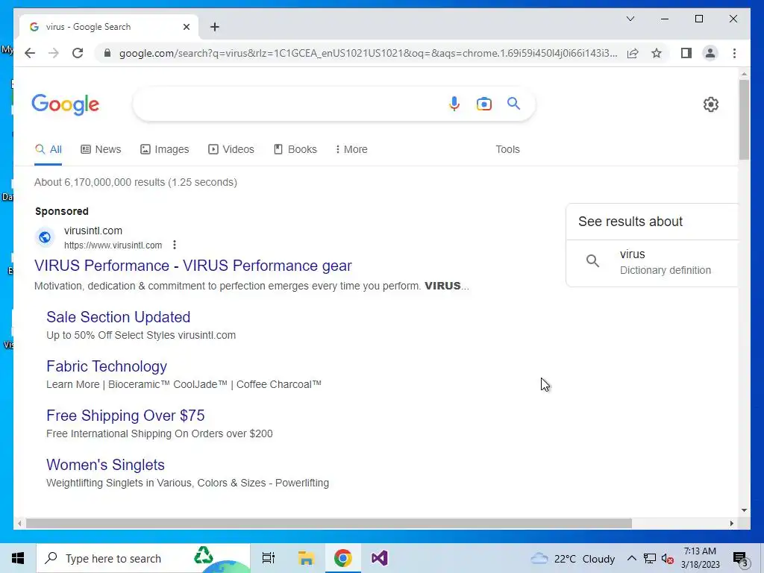Click the Sponsored label
The width and height of the screenshot is (764, 573).
[x=62, y=211]
